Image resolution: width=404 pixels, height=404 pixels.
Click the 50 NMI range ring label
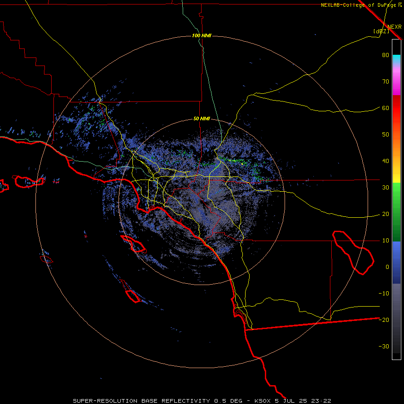coord(202,119)
